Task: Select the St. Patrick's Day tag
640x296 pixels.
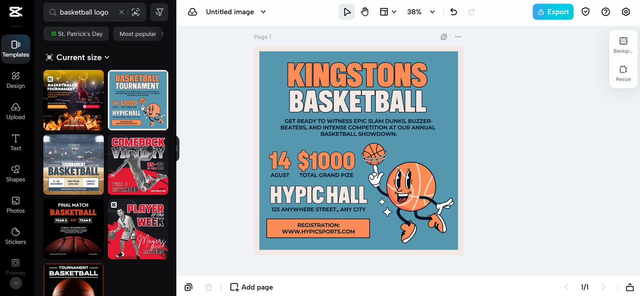Action: tap(76, 34)
